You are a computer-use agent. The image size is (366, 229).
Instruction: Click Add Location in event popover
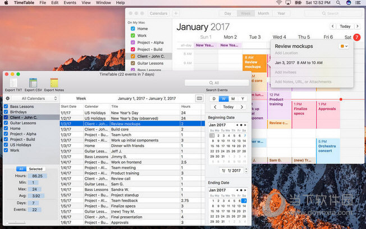[x=286, y=53]
